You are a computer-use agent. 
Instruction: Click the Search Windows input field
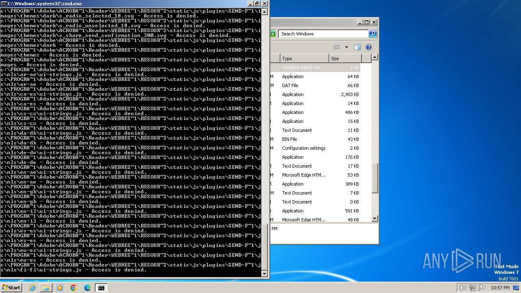(324, 34)
